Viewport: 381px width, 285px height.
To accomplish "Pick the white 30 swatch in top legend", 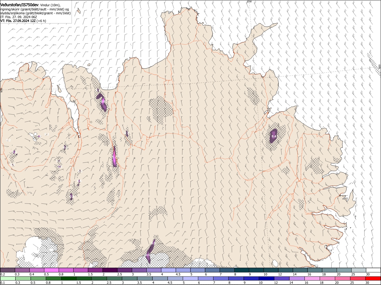I will point(373,270).
